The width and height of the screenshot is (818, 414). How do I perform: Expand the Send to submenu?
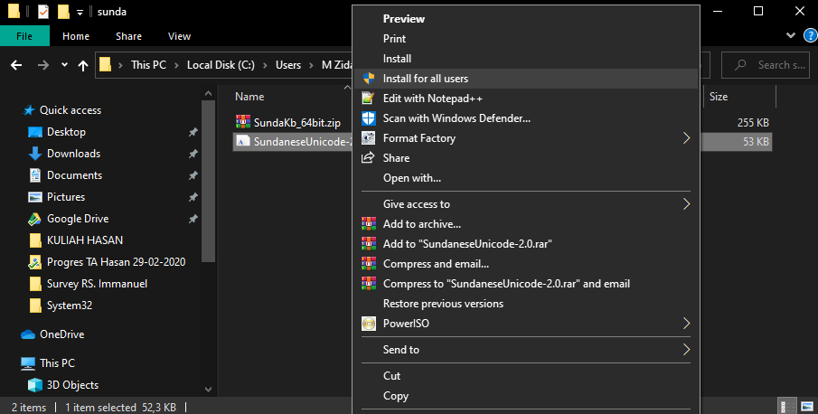(686, 350)
